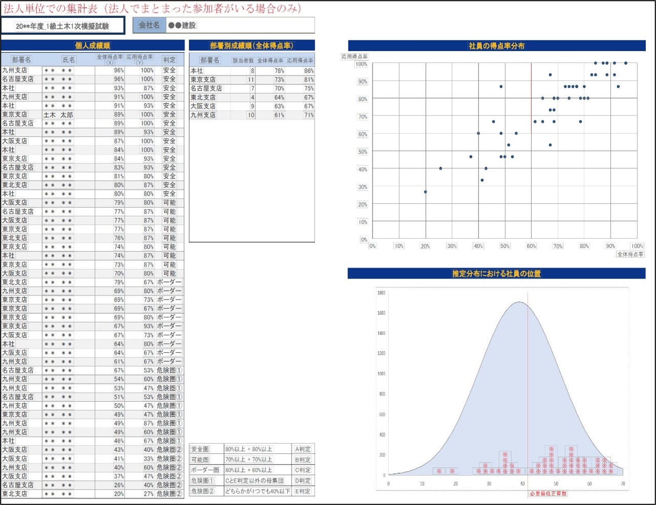Select the 必要最低正答数 label under the curve

(548, 493)
